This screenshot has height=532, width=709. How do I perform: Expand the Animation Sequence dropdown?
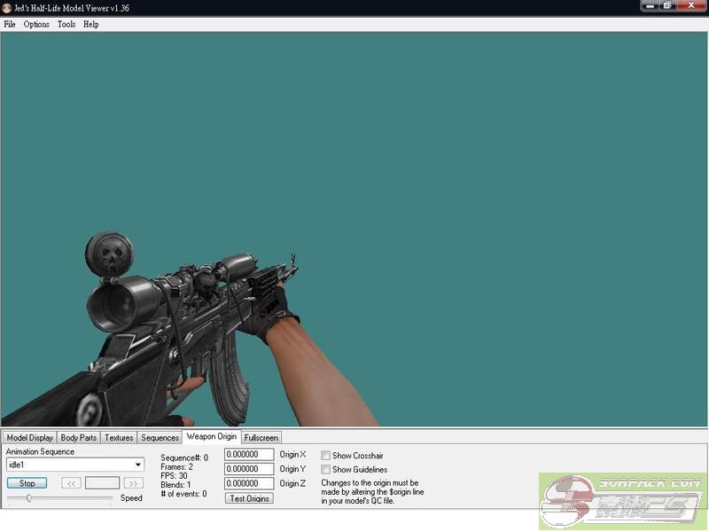click(138, 465)
